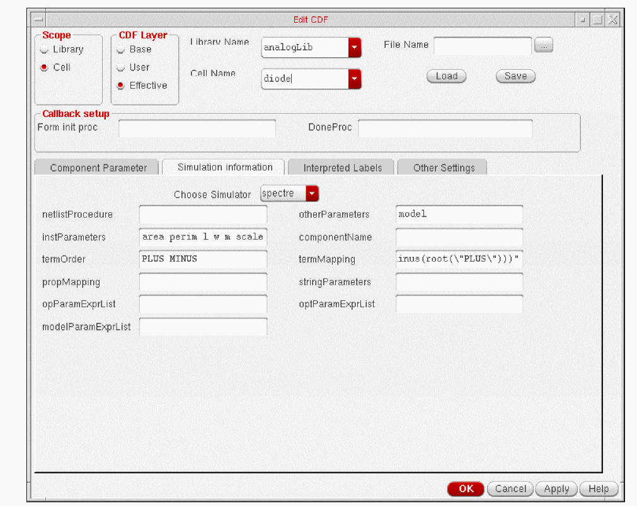637x506 pixels.
Task: Expand the Cell Name dropdown arrow
Action: point(354,79)
